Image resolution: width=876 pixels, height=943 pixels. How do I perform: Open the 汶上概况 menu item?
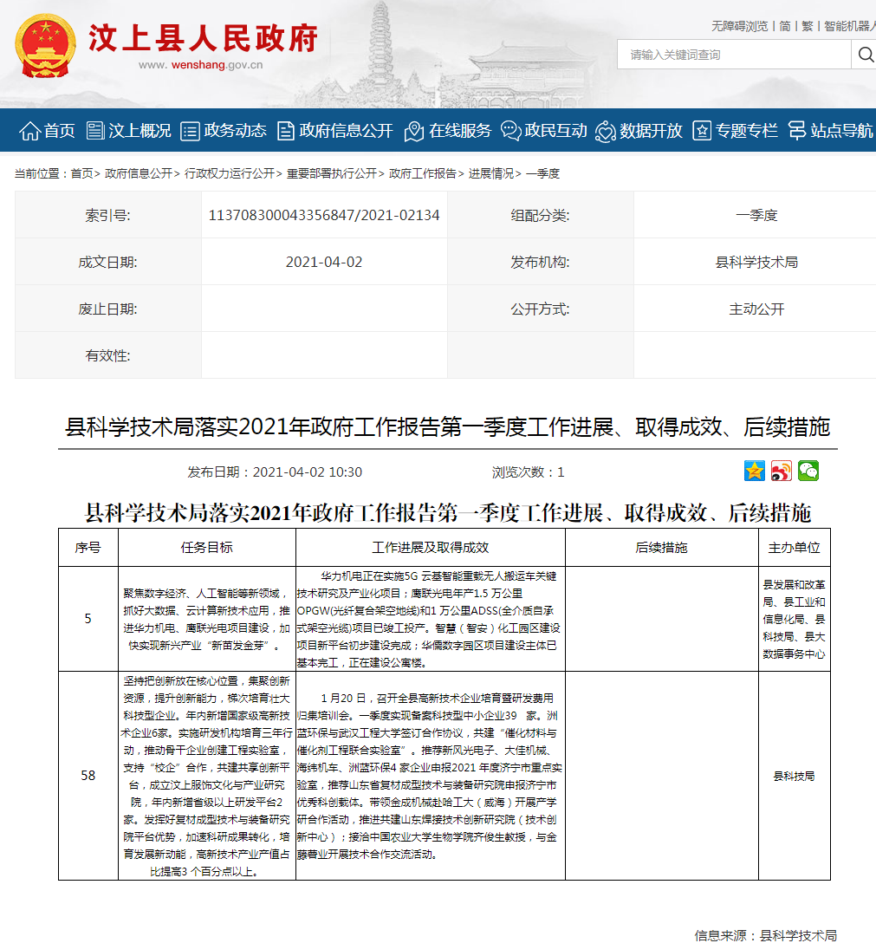[x=140, y=131]
